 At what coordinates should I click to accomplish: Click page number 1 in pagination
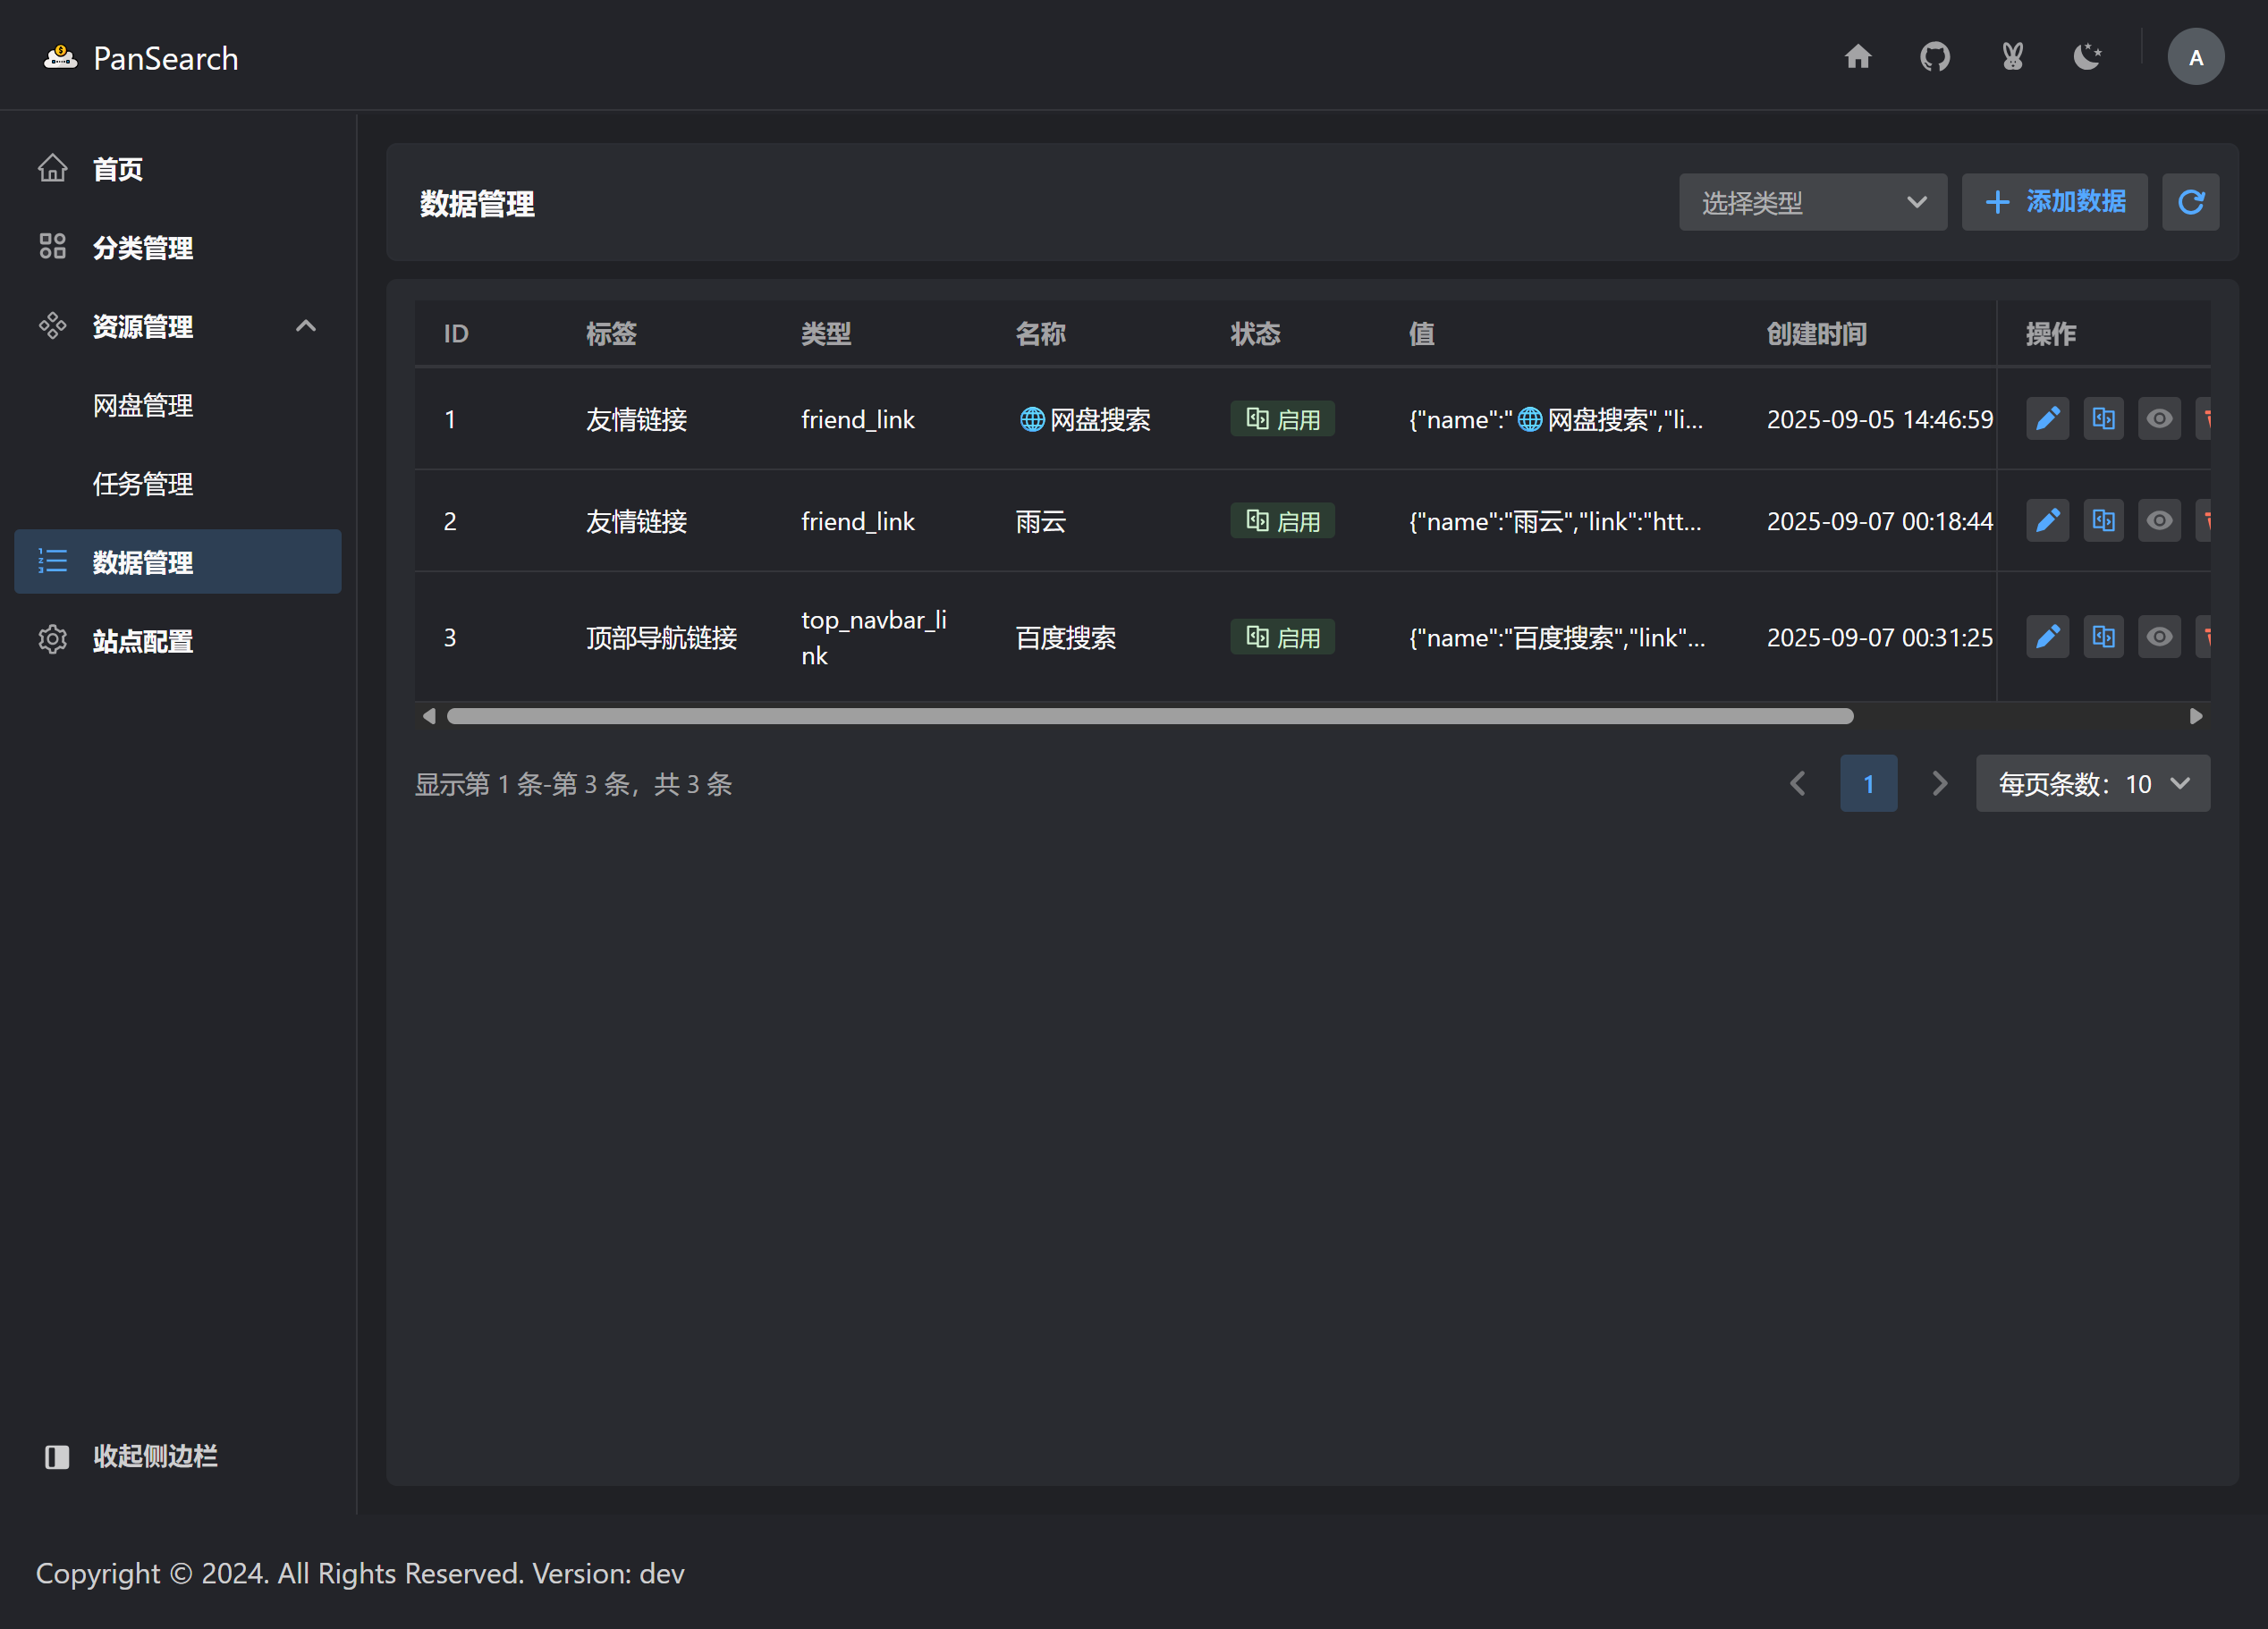1867,784
